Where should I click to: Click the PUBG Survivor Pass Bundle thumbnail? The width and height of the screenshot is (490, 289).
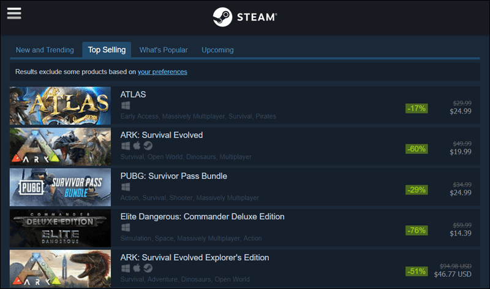[x=60, y=187]
